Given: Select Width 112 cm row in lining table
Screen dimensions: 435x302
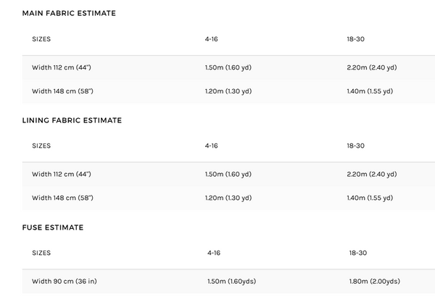Looking at the screenshot, I should coord(228,175).
